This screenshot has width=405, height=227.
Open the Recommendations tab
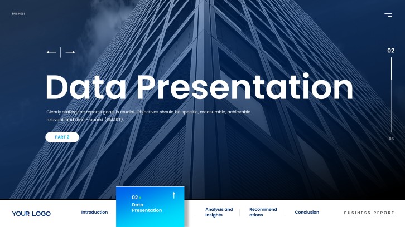[x=263, y=212]
